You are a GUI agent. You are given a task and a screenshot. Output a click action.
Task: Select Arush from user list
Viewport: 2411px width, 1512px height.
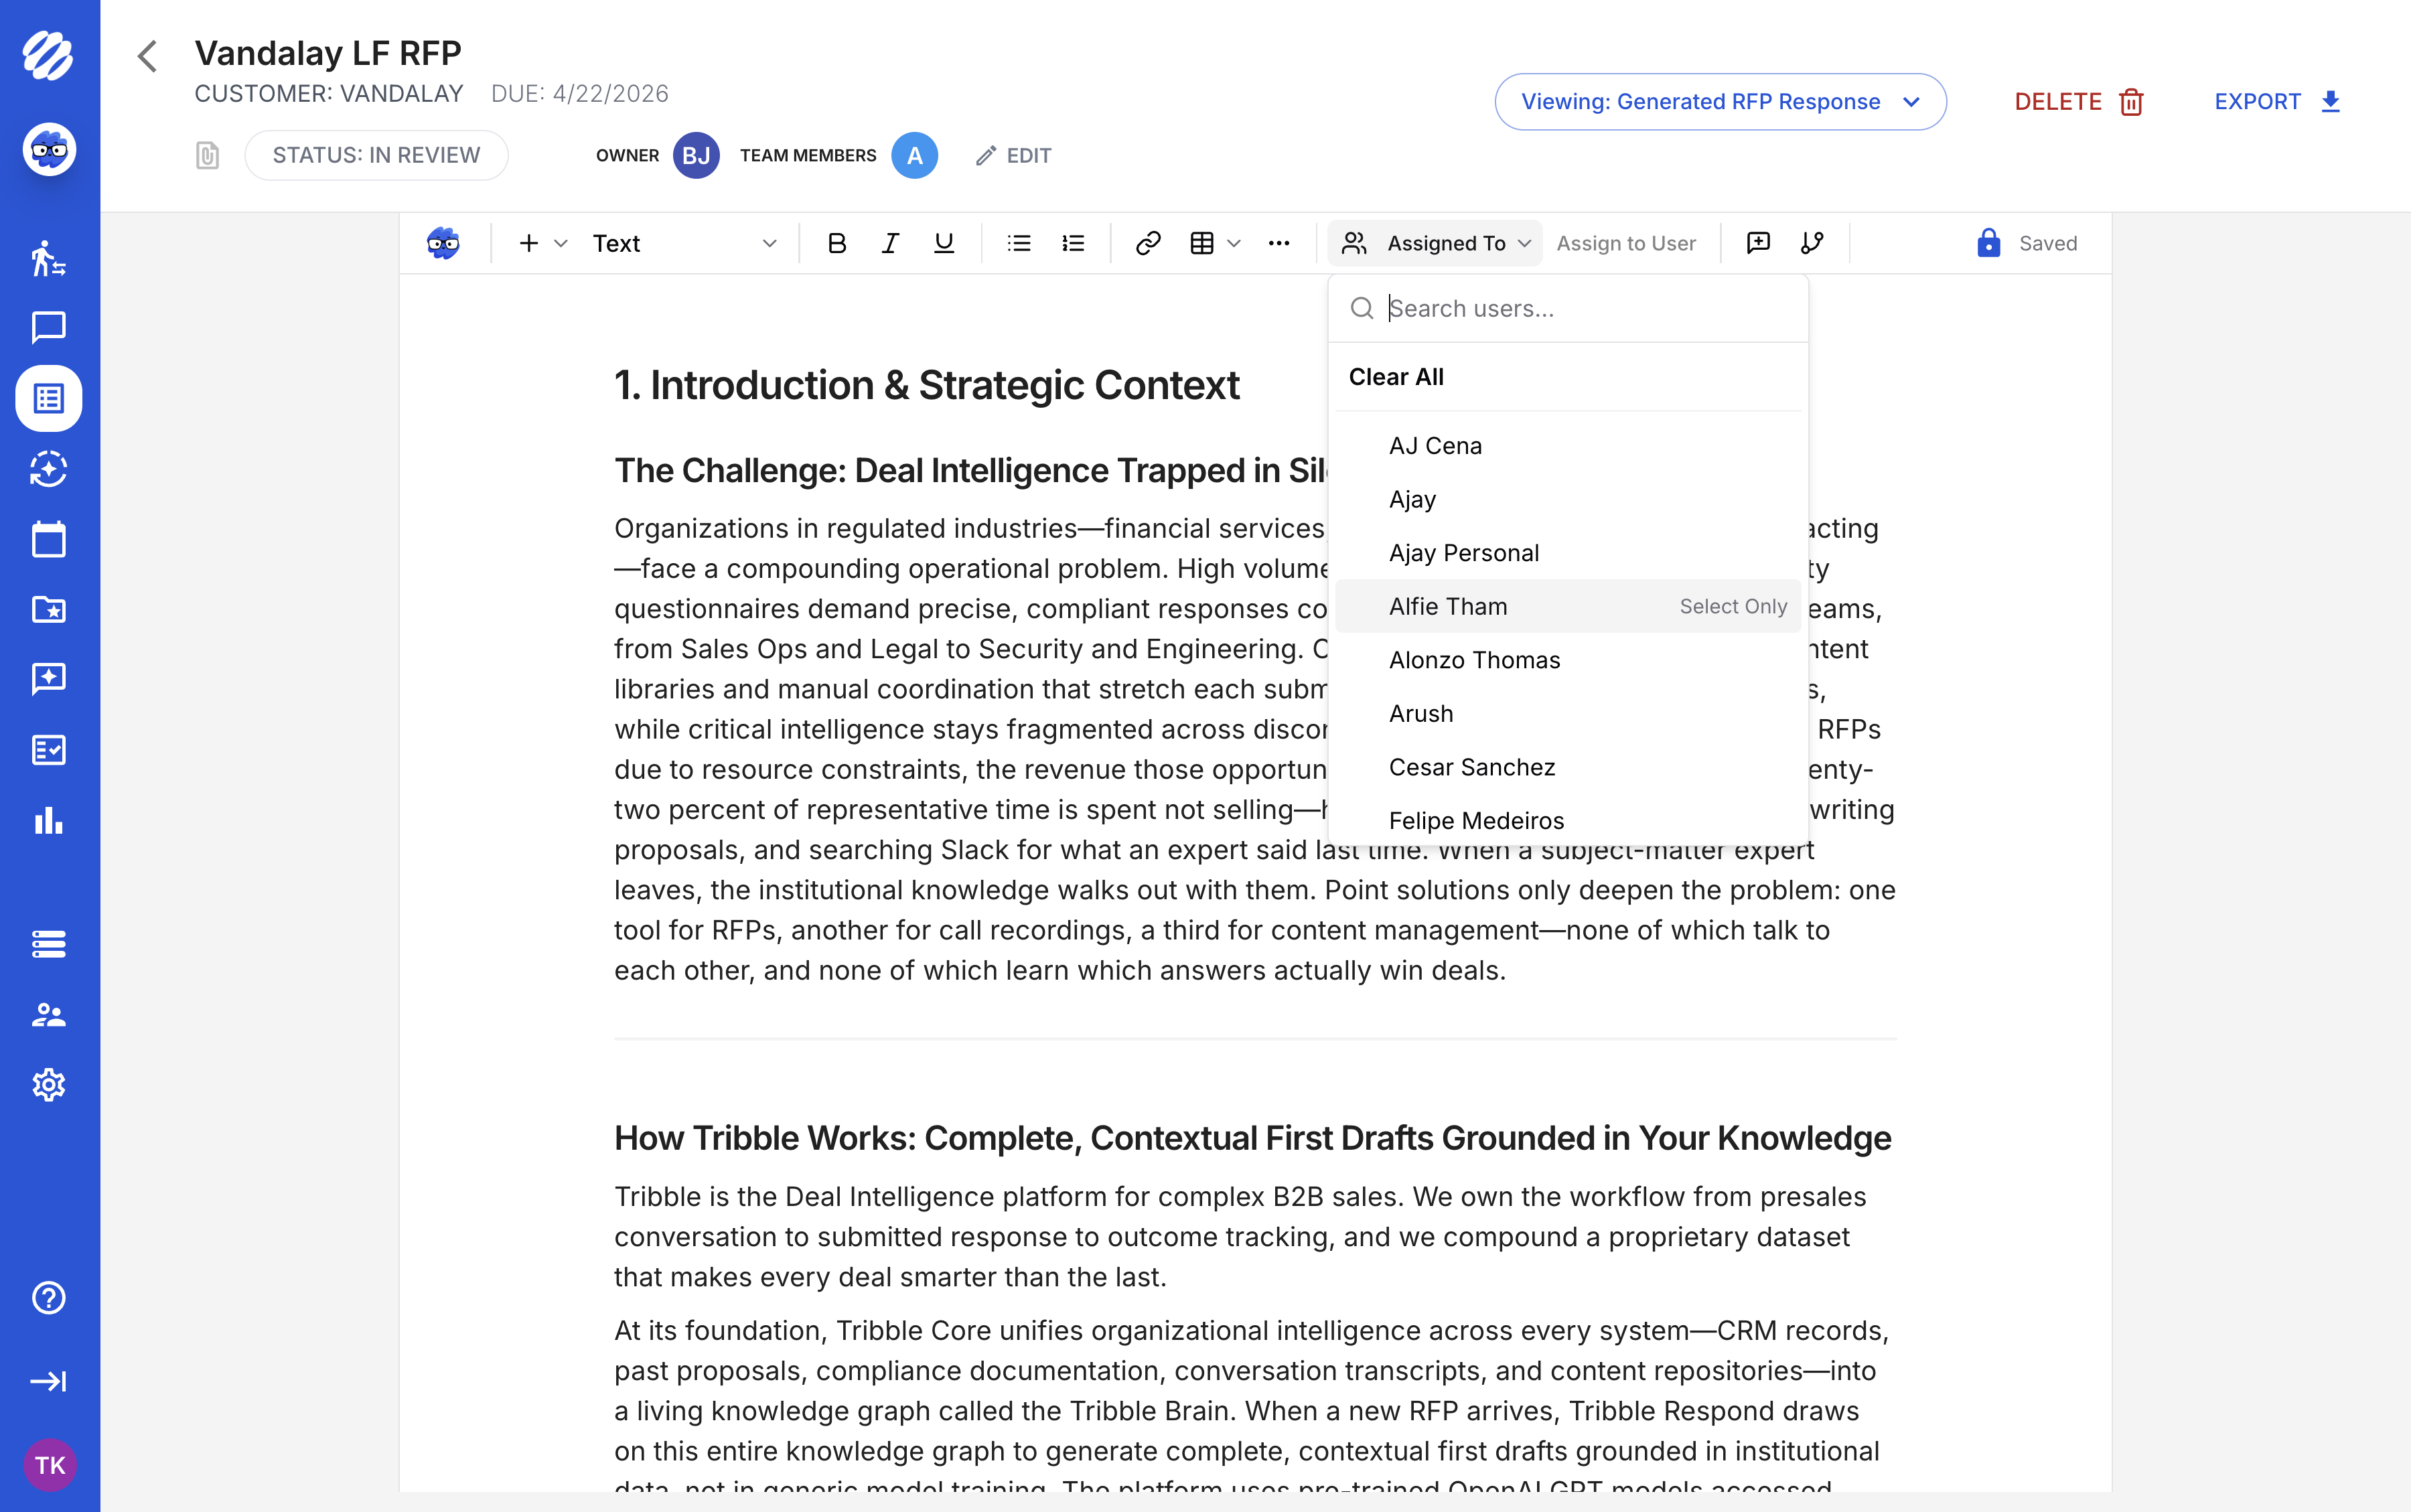1568,714
